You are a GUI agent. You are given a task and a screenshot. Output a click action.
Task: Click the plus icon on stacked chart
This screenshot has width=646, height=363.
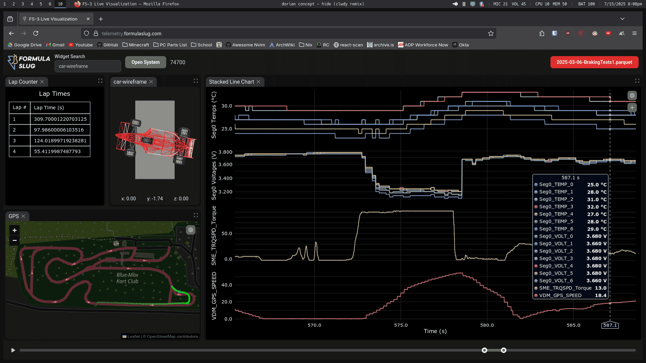pos(632,108)
